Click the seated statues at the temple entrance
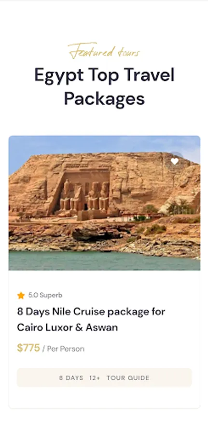 (x=84, y=196)
